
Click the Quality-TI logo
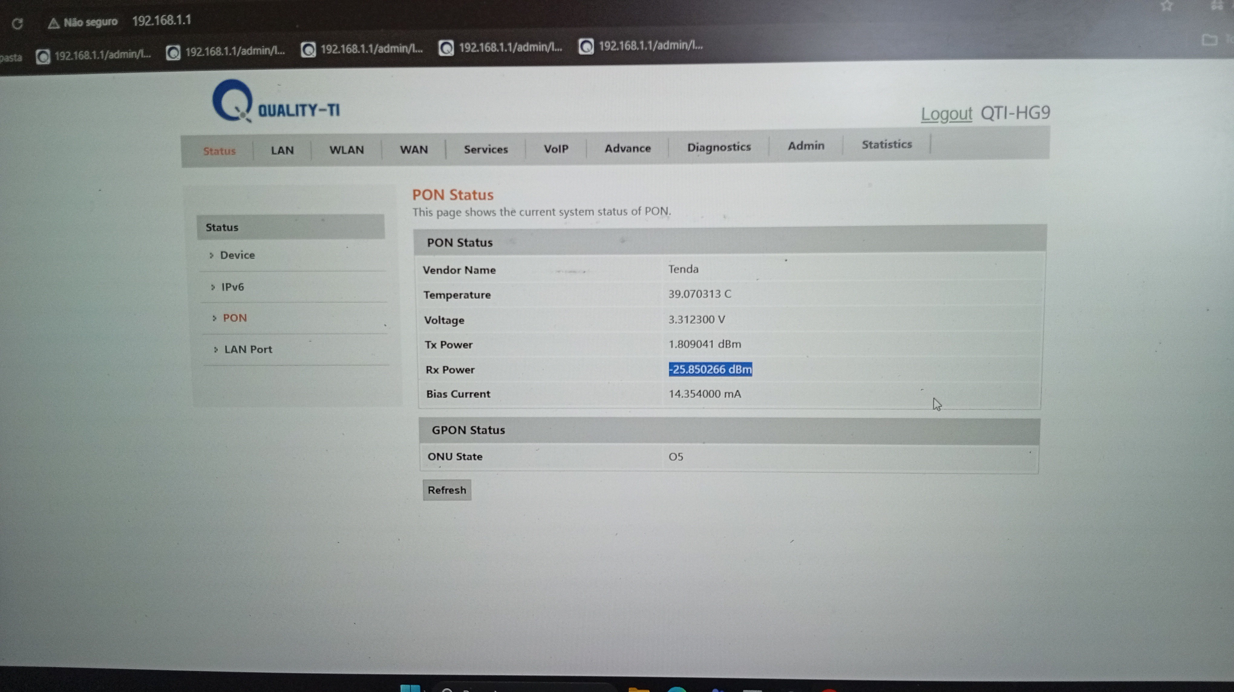click(x=276, y=102)
